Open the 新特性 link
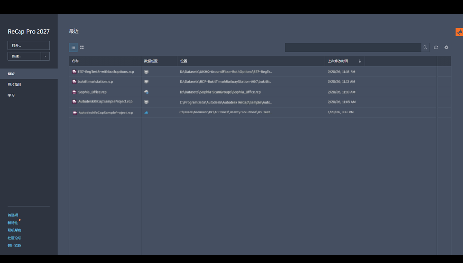Screen dimensions: 463x263 (x=13, y=223)
